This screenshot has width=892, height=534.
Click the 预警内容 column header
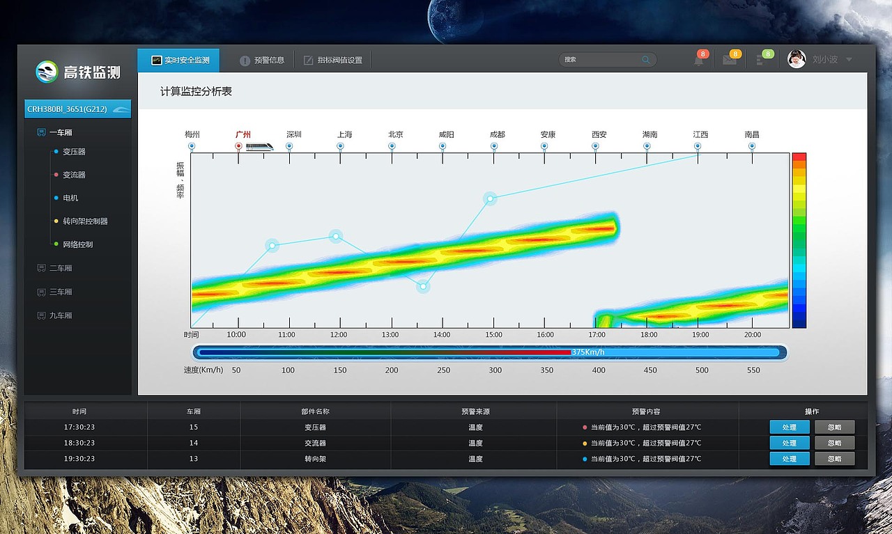coord(647,411)
